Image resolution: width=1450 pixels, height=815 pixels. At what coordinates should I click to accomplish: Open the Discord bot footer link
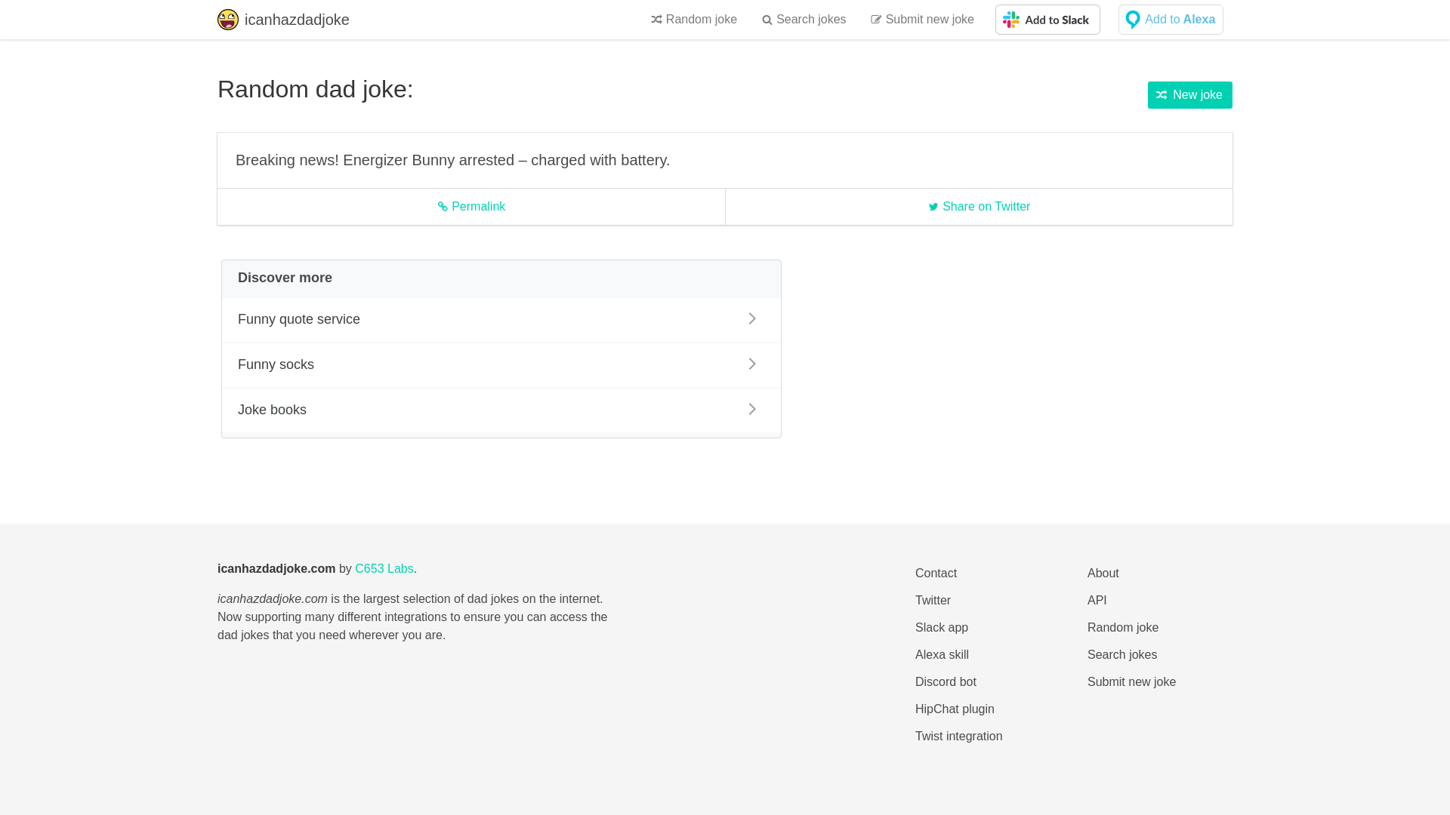click(946, 682)
